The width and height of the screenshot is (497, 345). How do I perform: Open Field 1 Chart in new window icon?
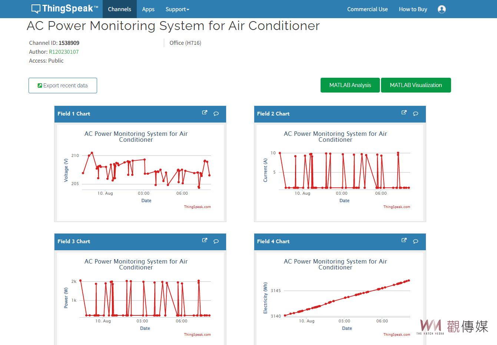(205, 113)
